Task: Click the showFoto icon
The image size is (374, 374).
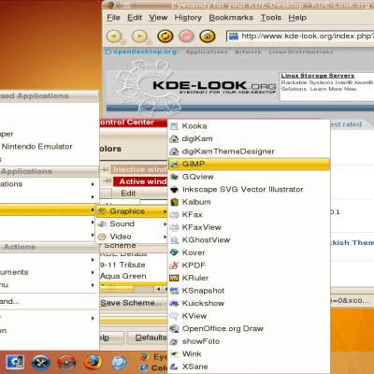Action: click(174, 341)
